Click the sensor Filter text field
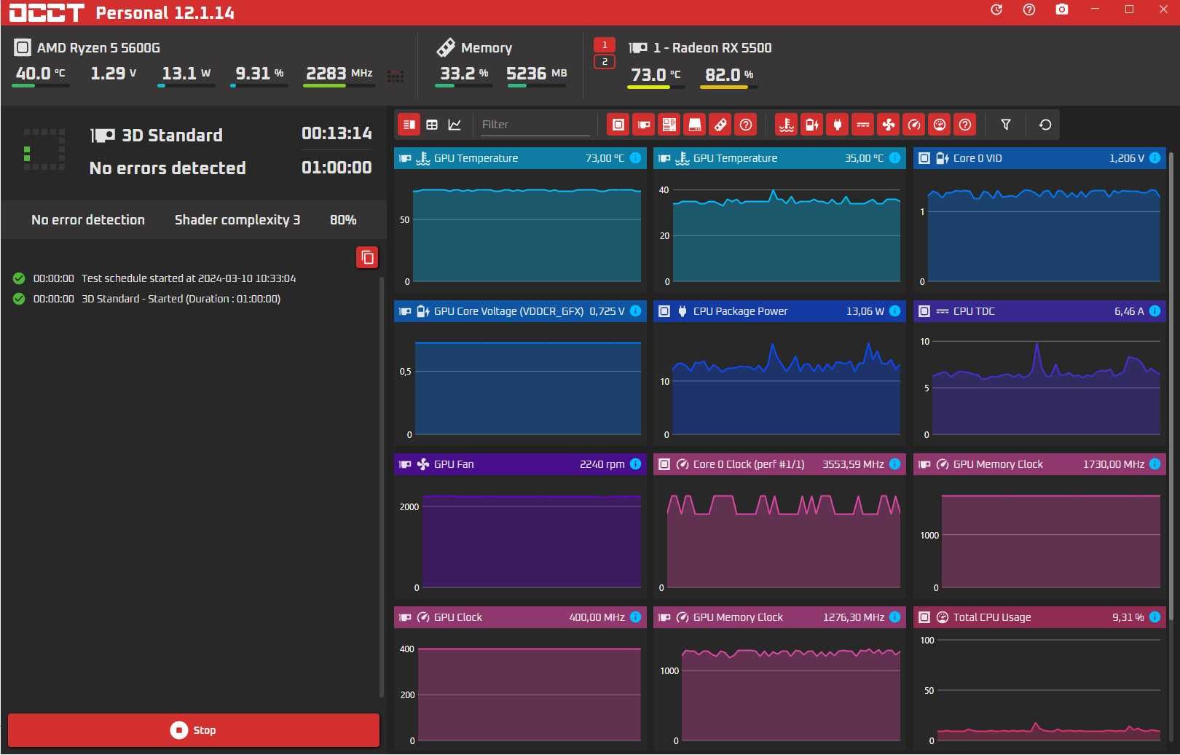The width and height of the screenshot is (1180, 755). click(x=535, y=125)
